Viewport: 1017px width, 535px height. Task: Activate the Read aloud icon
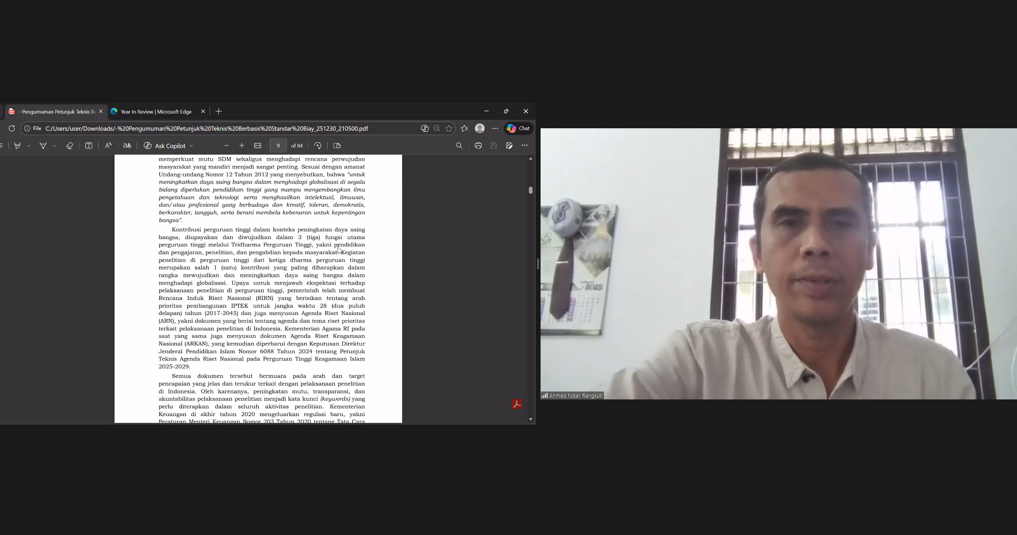(108, 146)
